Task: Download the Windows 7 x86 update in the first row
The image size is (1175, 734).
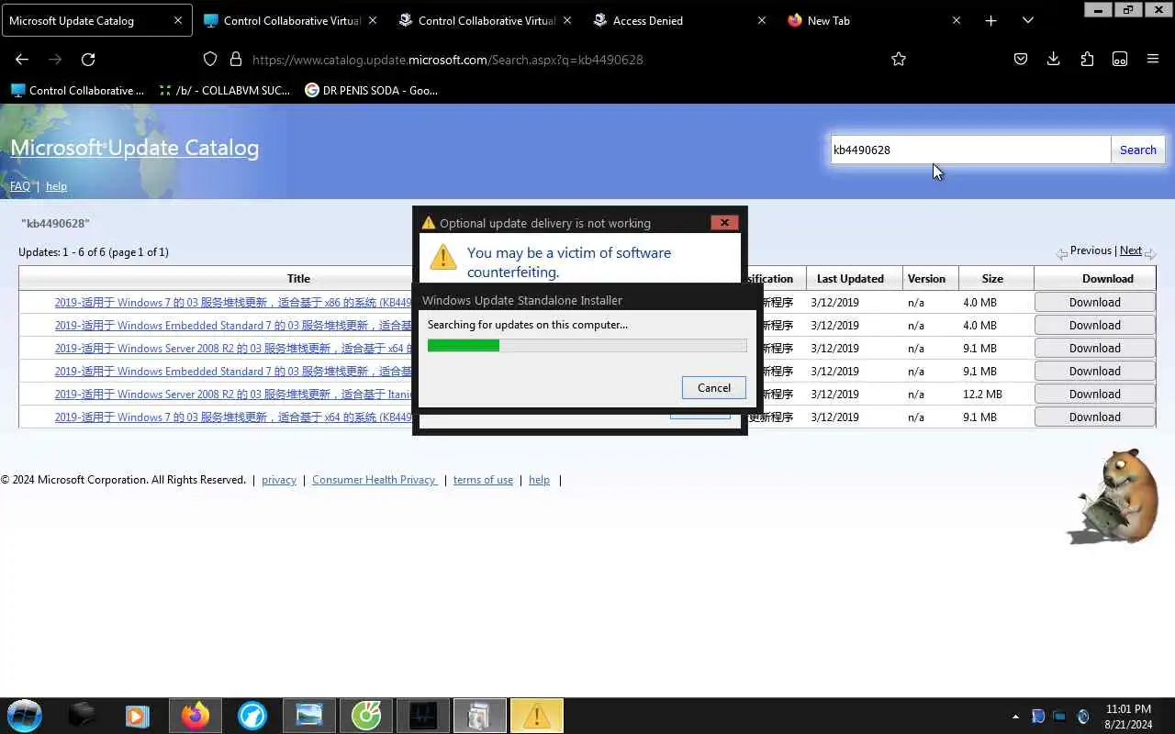Action: [1094, 302]
